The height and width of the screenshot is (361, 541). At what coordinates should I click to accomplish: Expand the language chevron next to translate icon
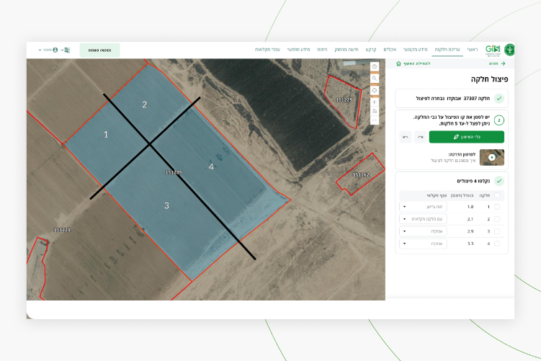tap(62, 50)
